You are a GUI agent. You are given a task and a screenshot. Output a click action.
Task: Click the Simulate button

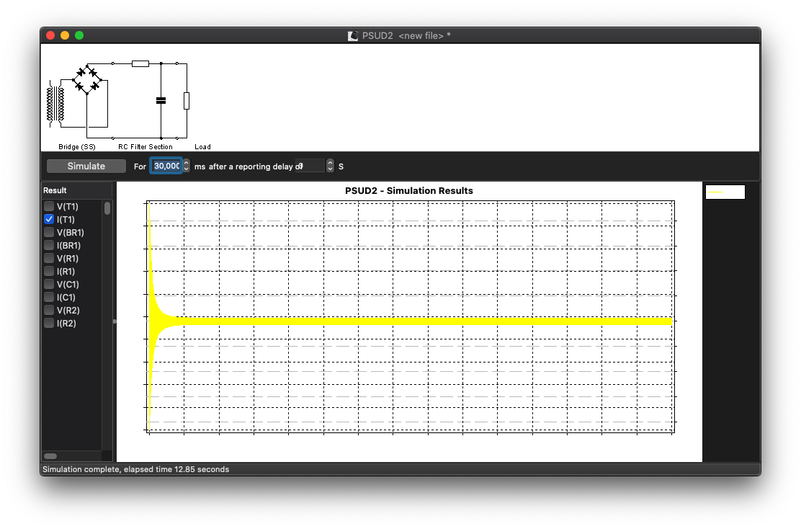(x=86, y=166)
